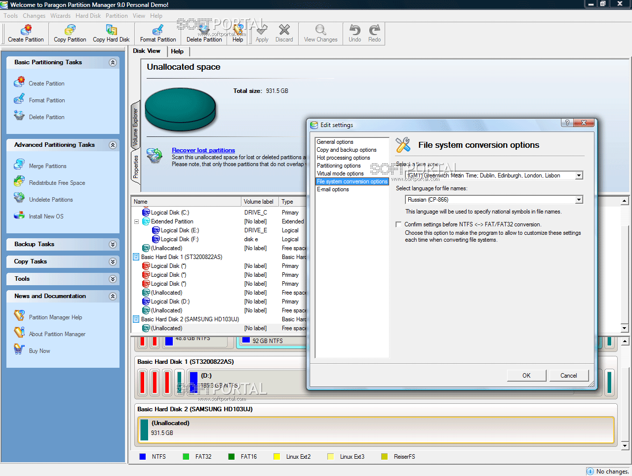
Task: Click the Format Partition toolbar icon
Action: 158,30
